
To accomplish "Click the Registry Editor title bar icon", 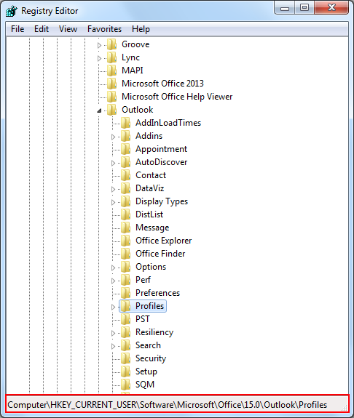I will pos(12,11).
